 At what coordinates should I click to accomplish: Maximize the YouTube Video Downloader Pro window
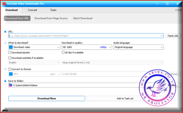(167, 4)
